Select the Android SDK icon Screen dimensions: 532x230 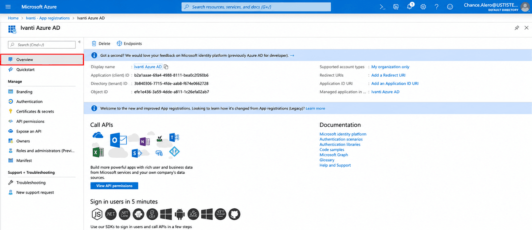180,214
